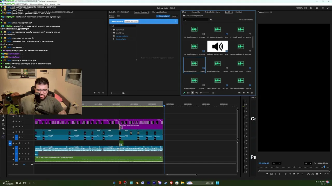The width and height of the screenshot is (332, 186).
Task: Click the filter icon below Premiere Composer
Action: [95, 93]
